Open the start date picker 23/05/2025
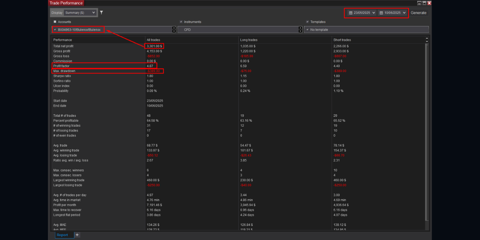 coord(362,13)
